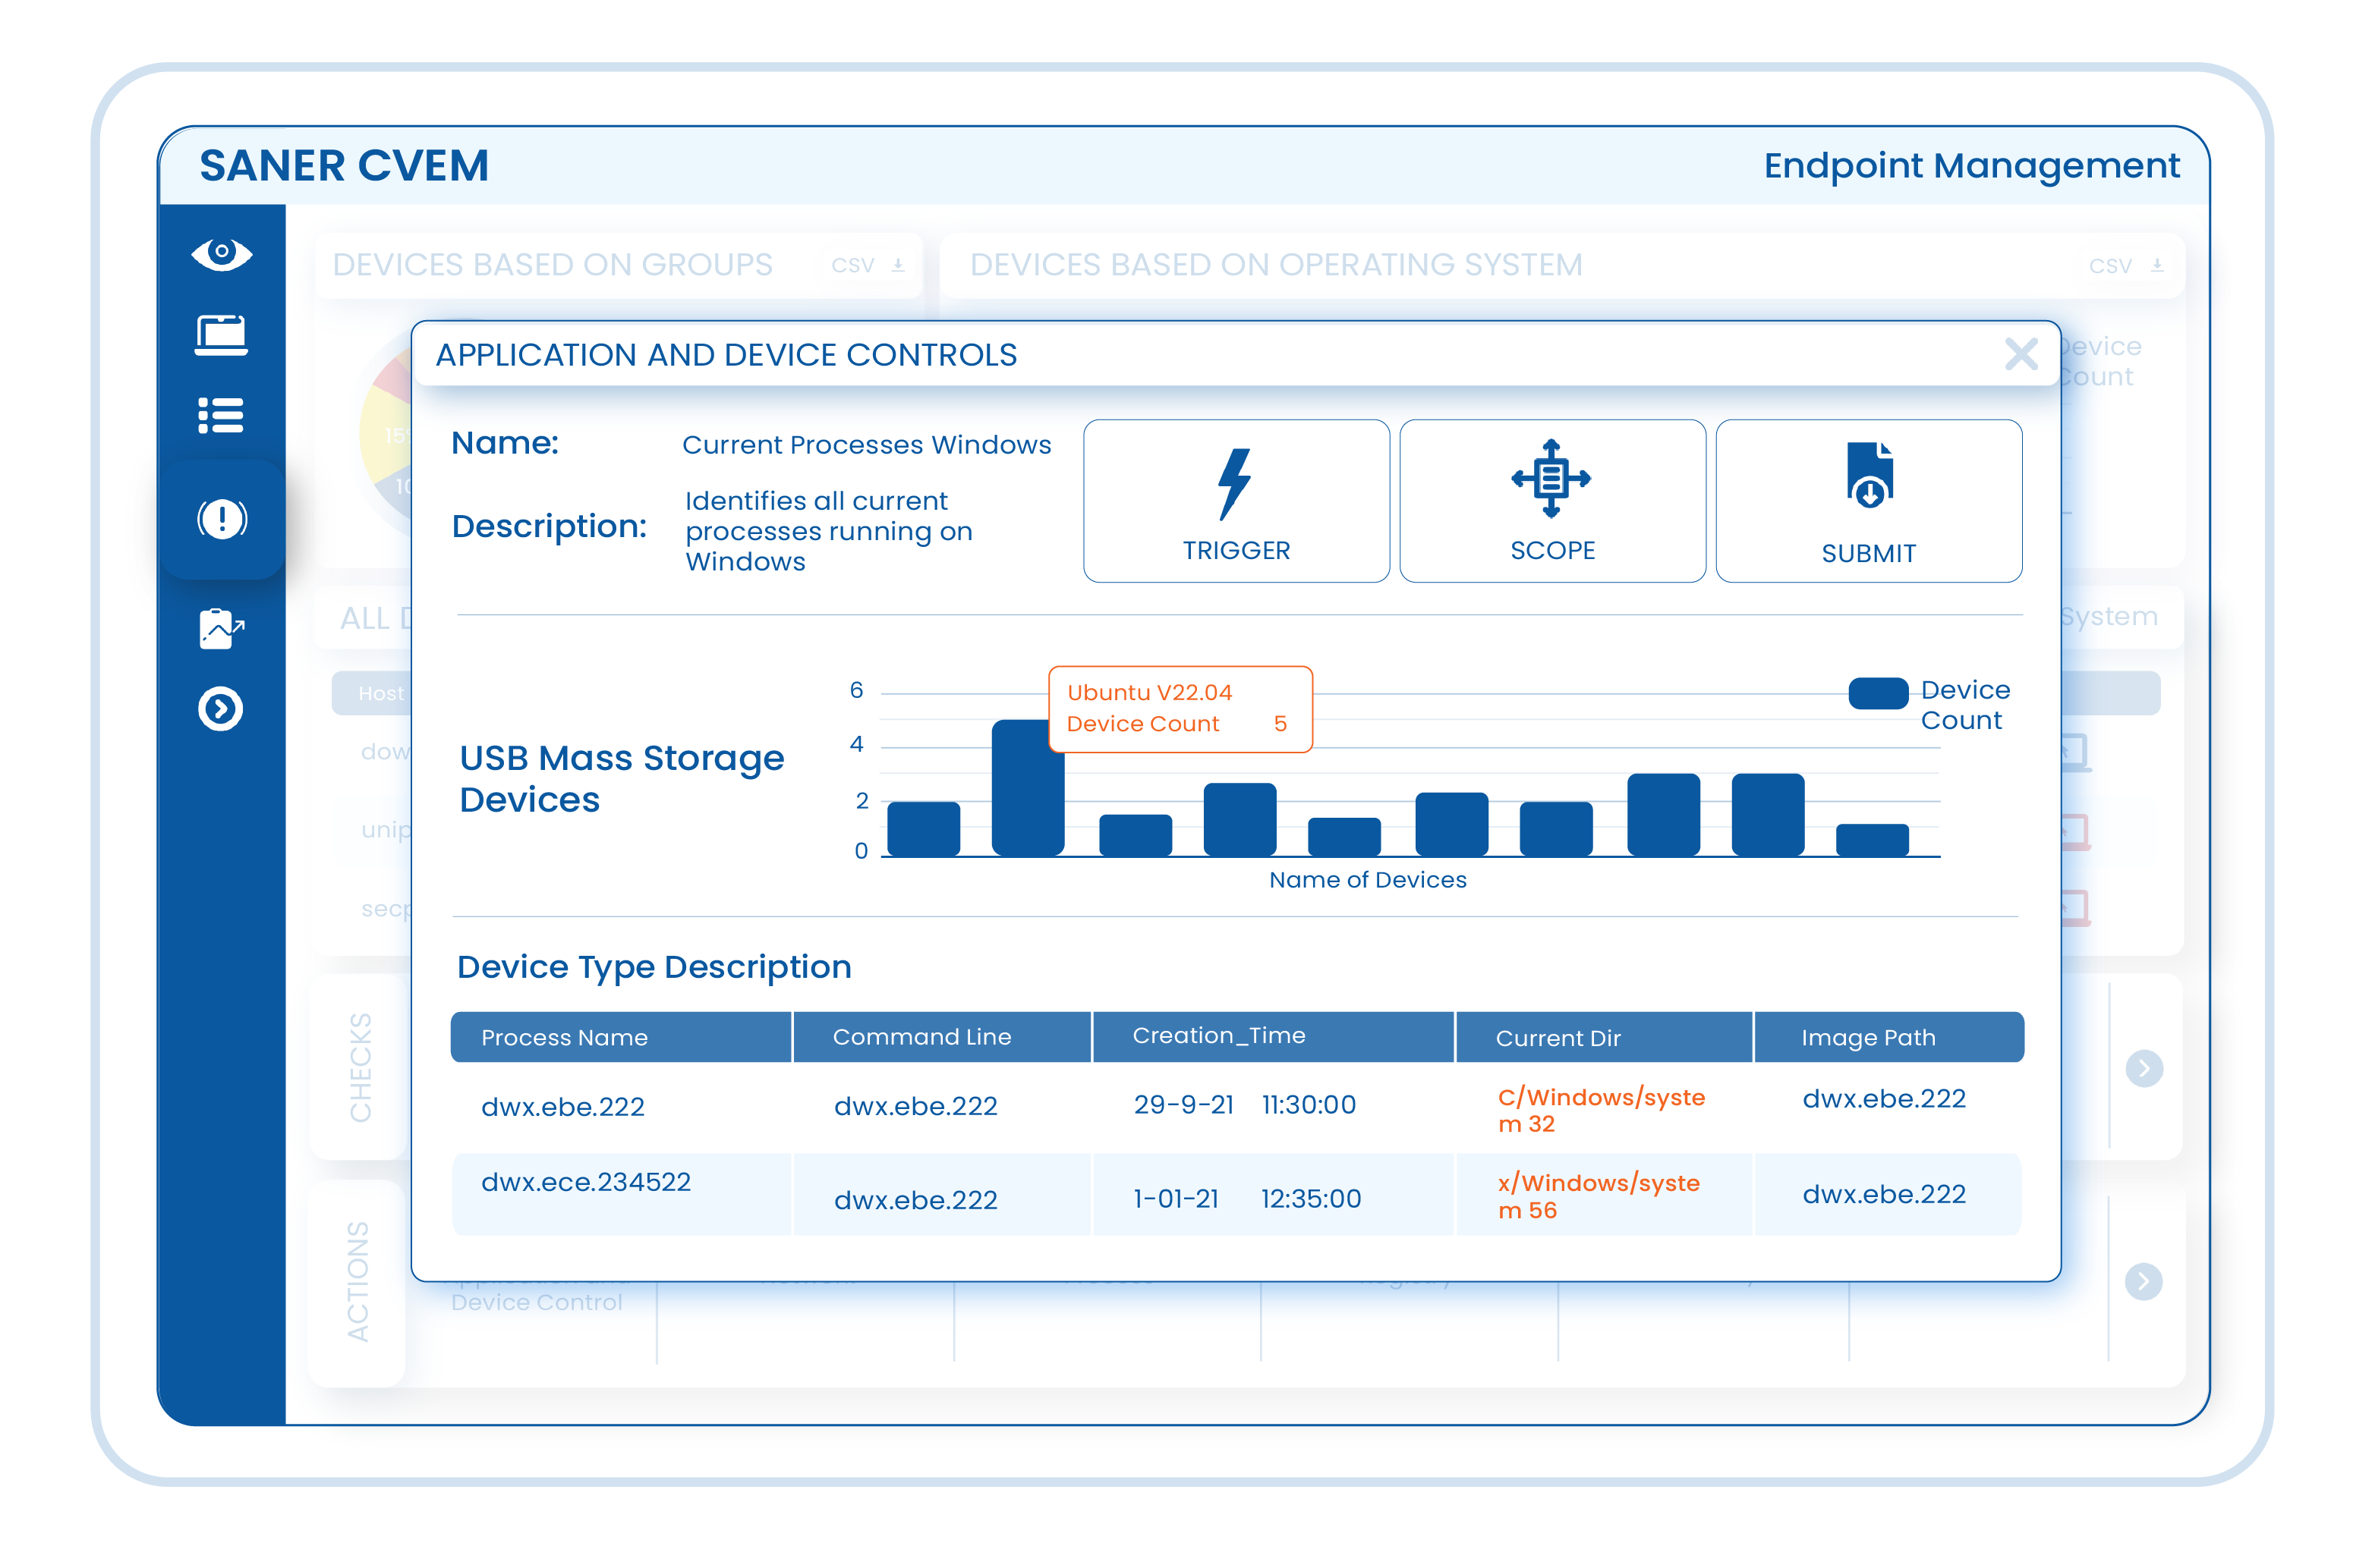The width and height of the screenshot is (2353, 1568).
Task: Toggle the Device Count legend swatch
Action: pos(1878,693)
